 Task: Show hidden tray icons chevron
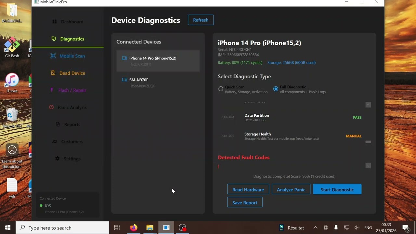click(x=315, y=228)
